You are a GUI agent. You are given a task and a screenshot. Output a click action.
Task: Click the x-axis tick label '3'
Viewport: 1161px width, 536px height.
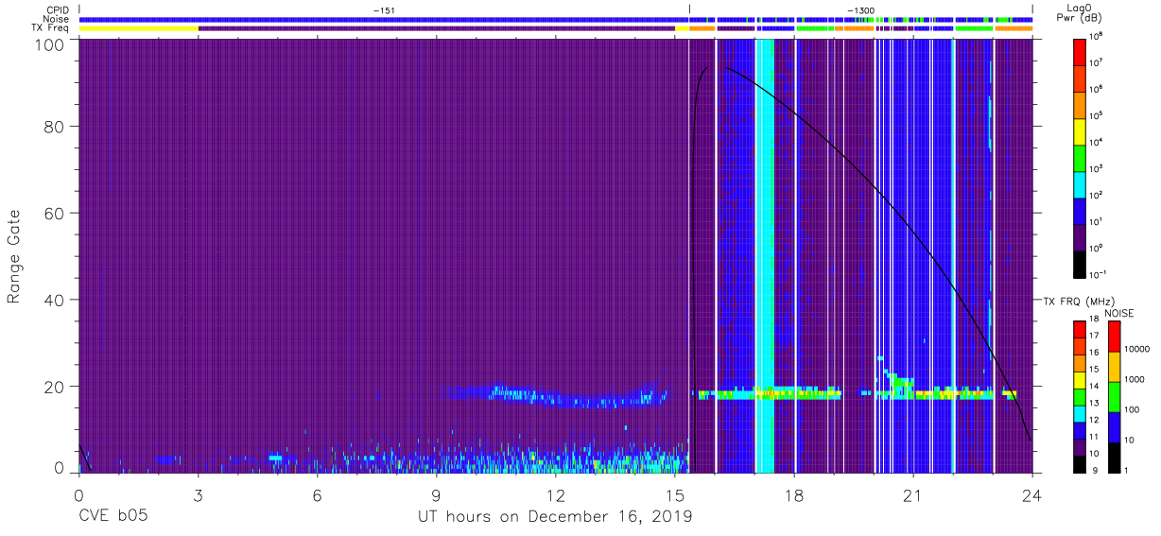pos(198,494)
